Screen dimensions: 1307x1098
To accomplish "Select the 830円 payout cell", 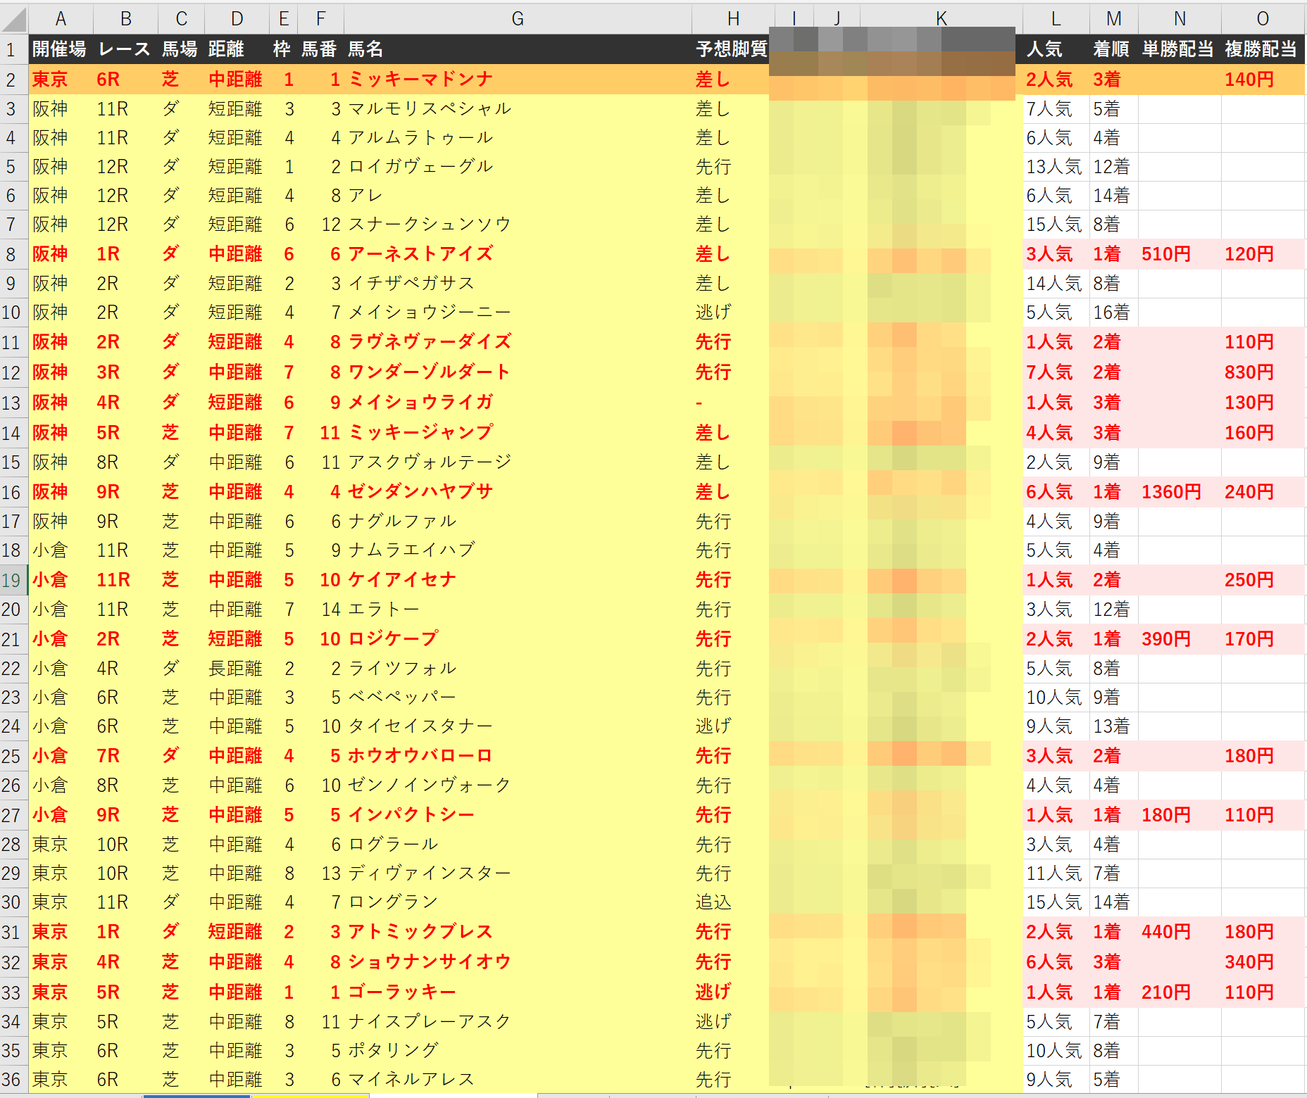I will [1249, 372].
